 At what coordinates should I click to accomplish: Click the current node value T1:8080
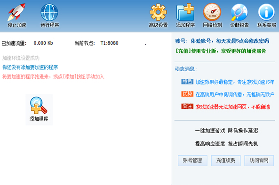(x=109, y=43)
